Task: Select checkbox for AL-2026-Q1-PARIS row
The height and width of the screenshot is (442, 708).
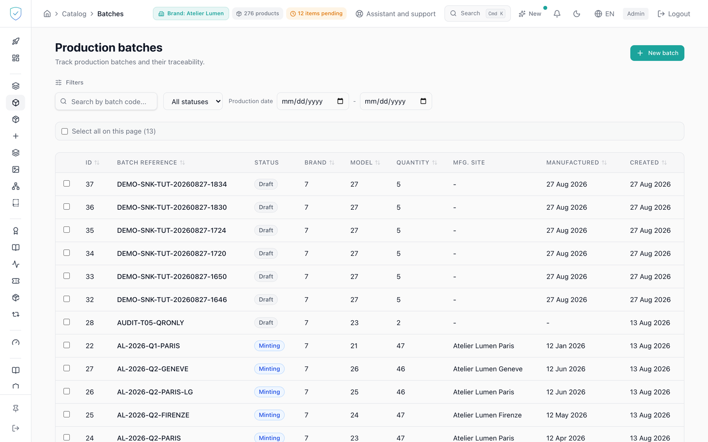Action: [x=66, y=345]
